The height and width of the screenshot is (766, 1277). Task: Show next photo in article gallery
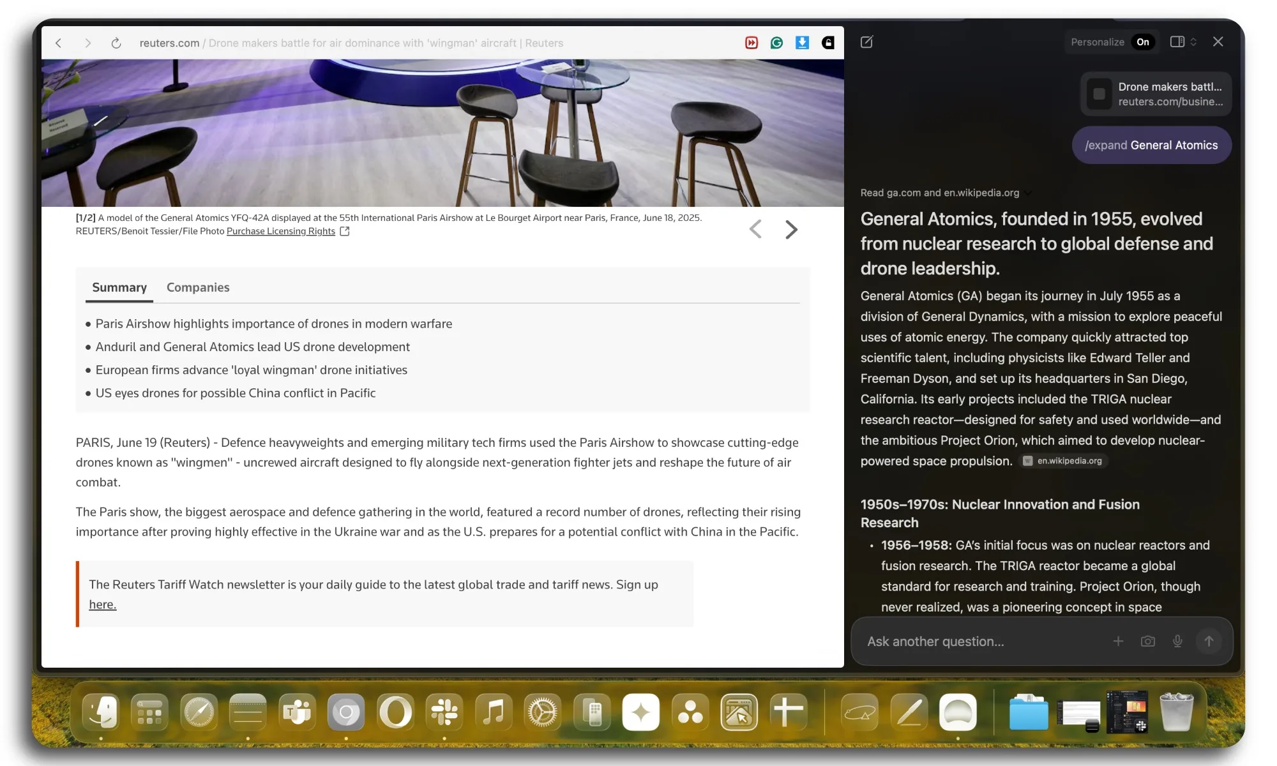click(790, 229)
